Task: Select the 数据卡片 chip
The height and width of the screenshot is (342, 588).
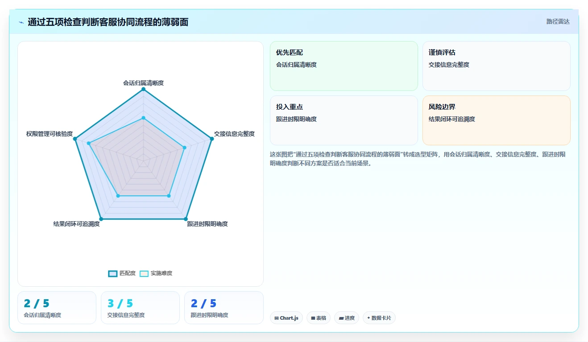Action: point(379,318)
